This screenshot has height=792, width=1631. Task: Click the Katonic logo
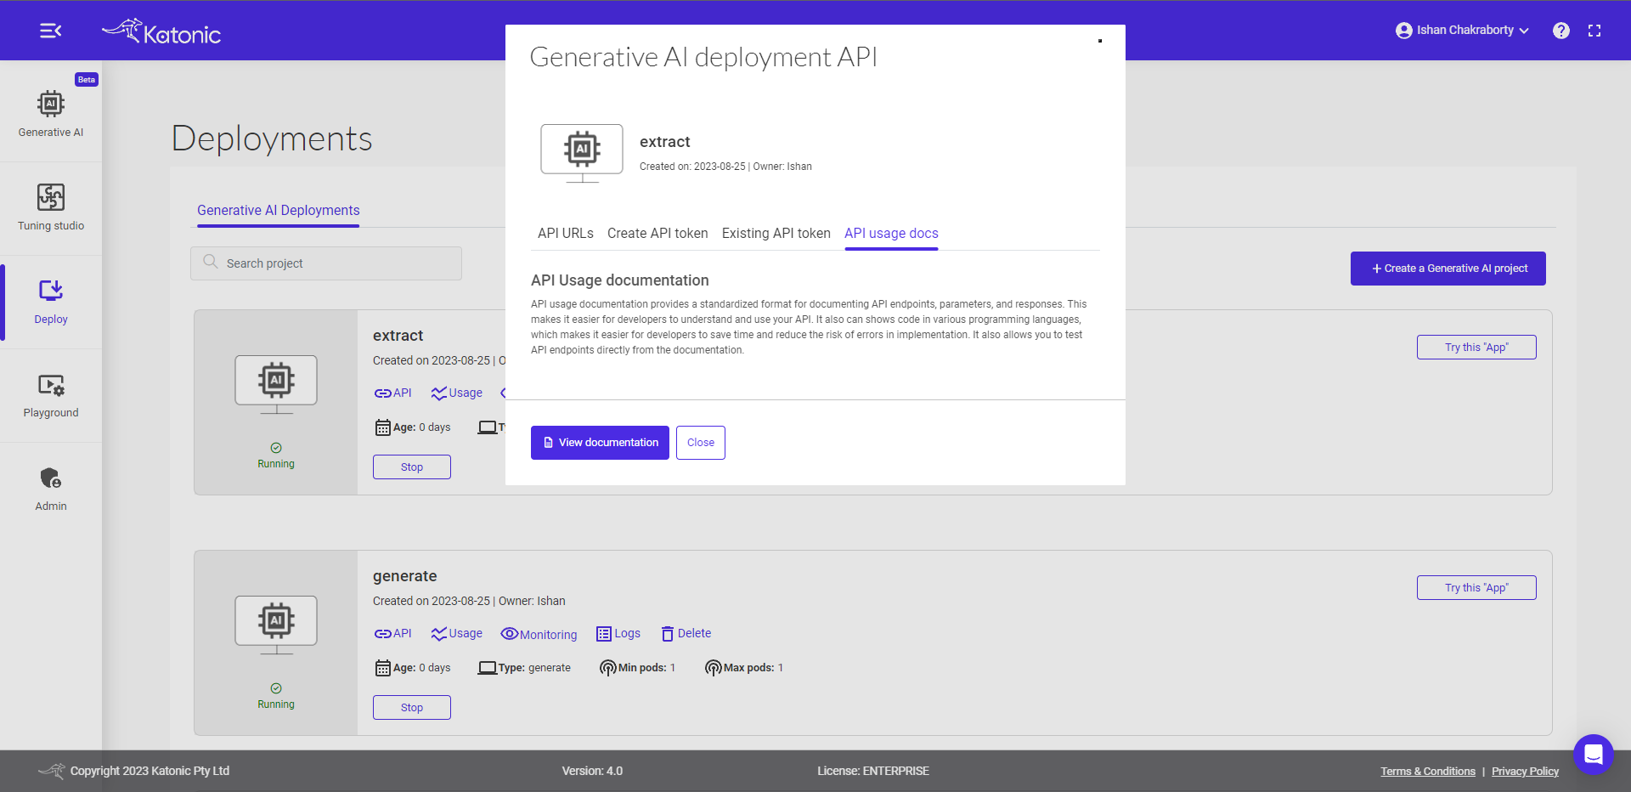161,31
